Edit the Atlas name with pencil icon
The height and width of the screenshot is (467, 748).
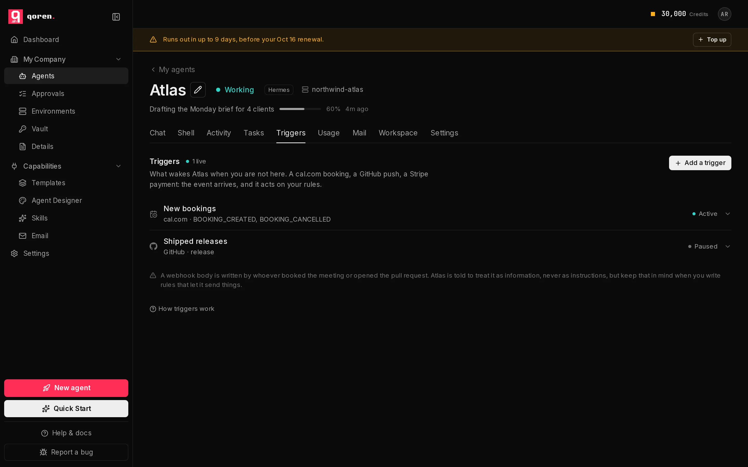198,90
